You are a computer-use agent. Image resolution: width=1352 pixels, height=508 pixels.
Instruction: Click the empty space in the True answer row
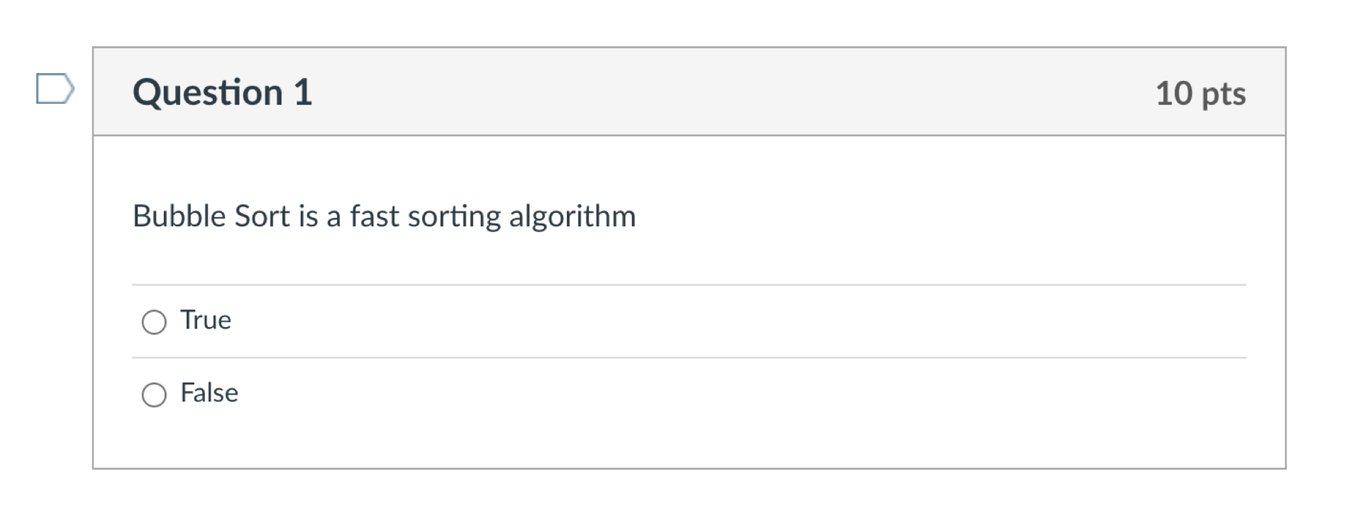[x=738, y=321]
